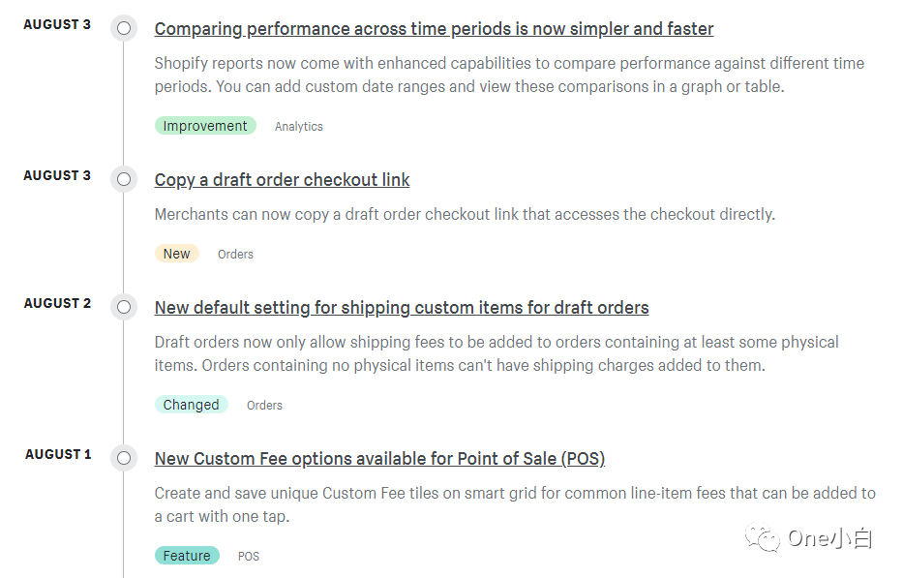Click the August 1 timeline circle marker
Viewport: 903px width, 578px height.
pos(124,458)
